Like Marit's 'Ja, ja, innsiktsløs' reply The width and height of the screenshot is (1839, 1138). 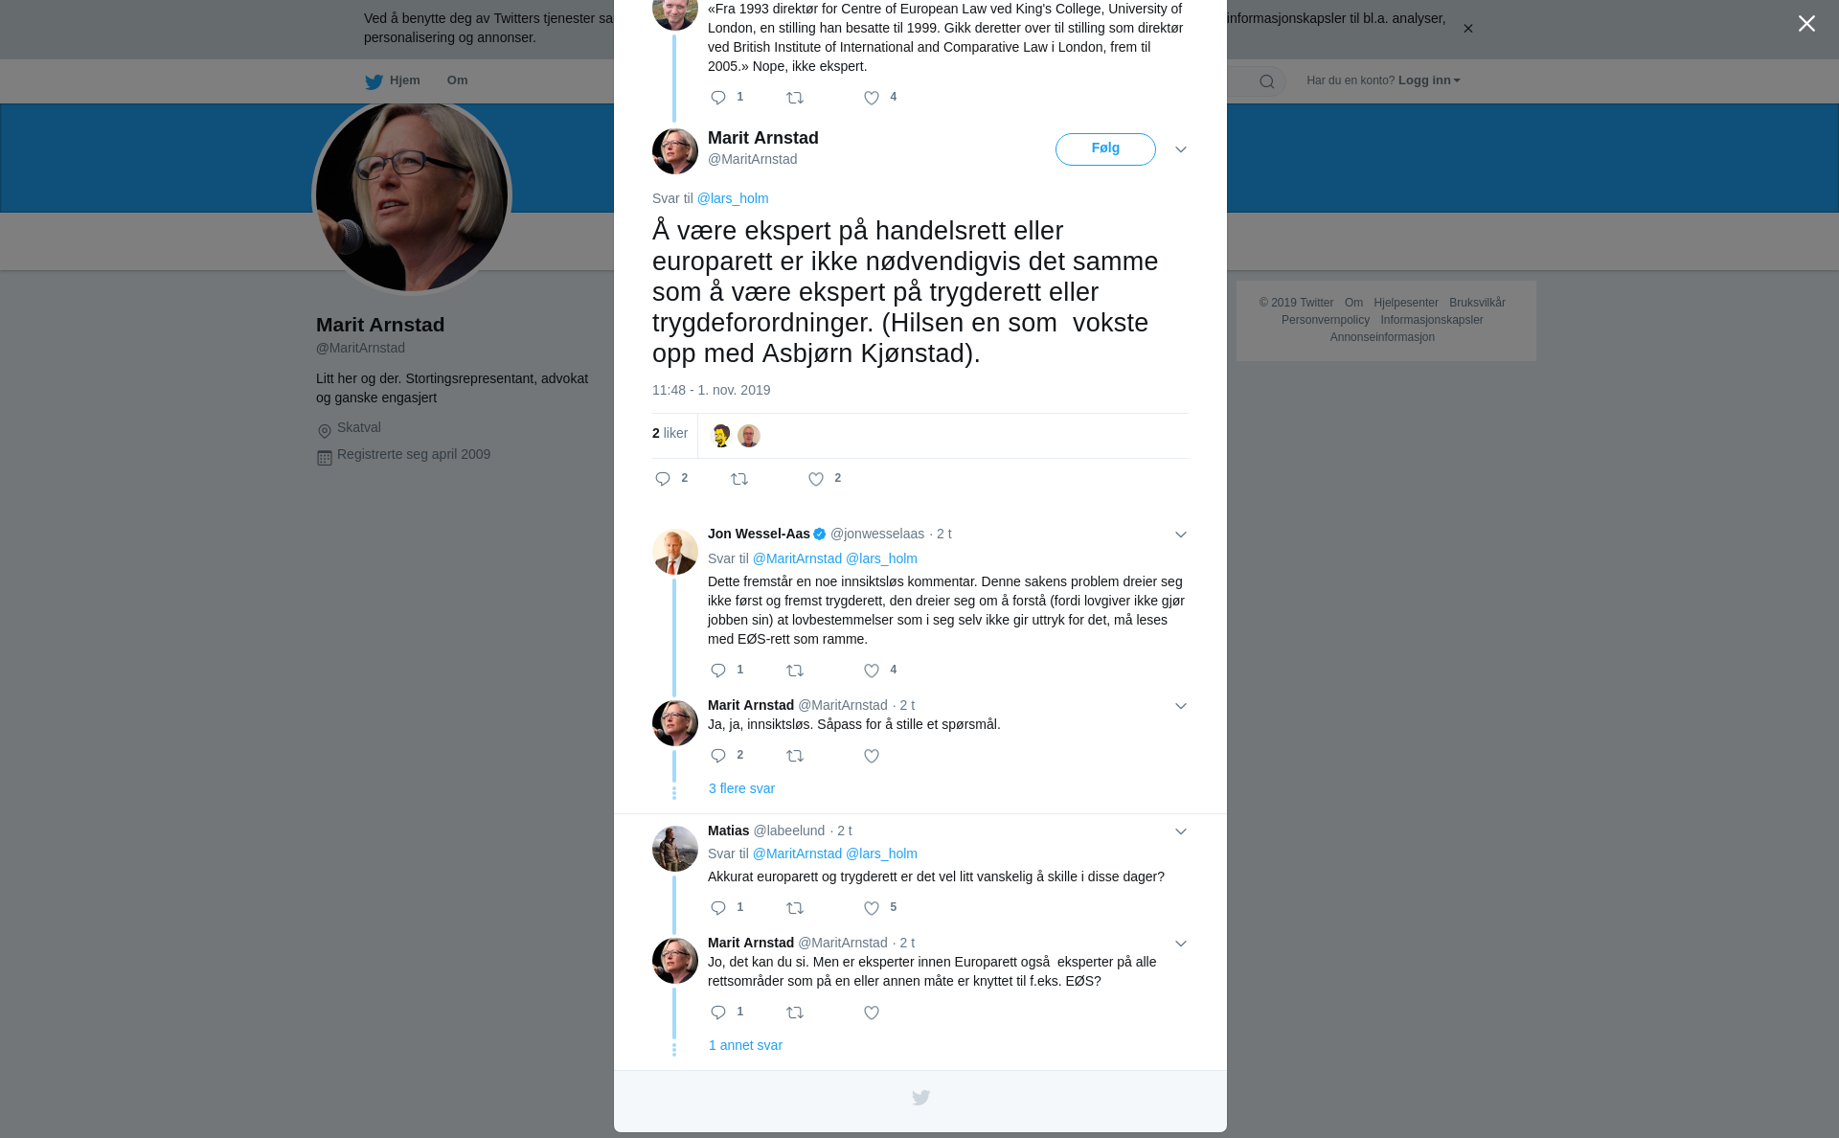click(872, 756)
